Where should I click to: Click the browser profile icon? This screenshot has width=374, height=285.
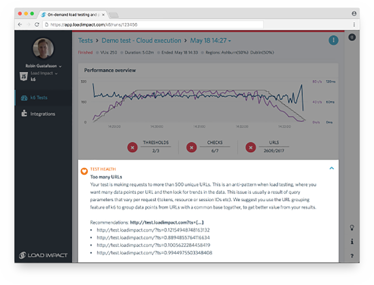(354, 14)
